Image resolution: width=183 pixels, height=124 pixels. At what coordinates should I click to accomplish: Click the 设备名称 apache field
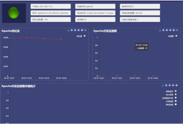coord(95,6)
